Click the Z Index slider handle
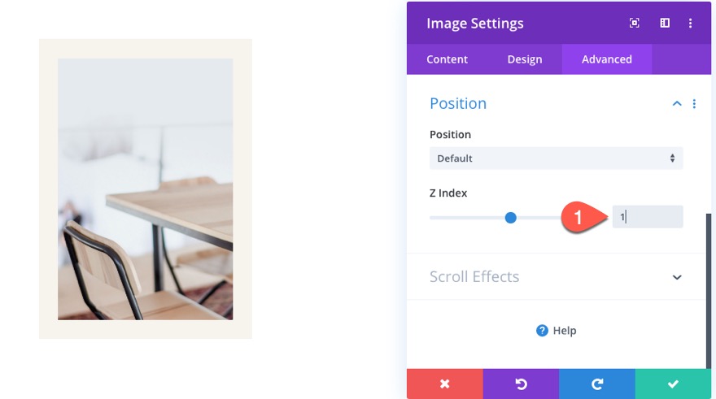This screenshot has height=399, width=716. coord(510,217)
